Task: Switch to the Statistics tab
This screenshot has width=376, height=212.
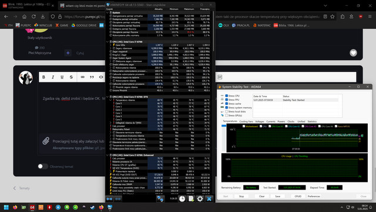Action: pos(312,121)
